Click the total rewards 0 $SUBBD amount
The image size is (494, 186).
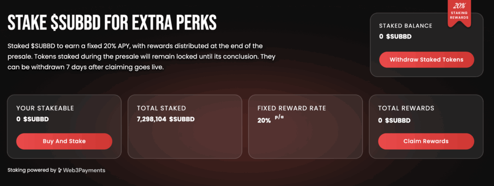[x=394, y=120]
